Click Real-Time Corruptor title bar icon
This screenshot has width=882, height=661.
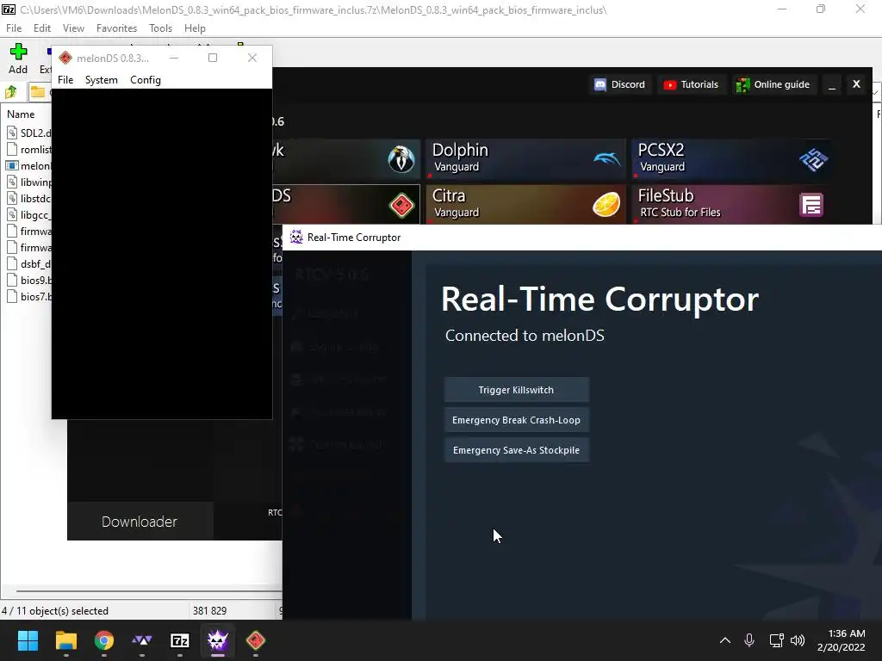(x=296, y=238)
